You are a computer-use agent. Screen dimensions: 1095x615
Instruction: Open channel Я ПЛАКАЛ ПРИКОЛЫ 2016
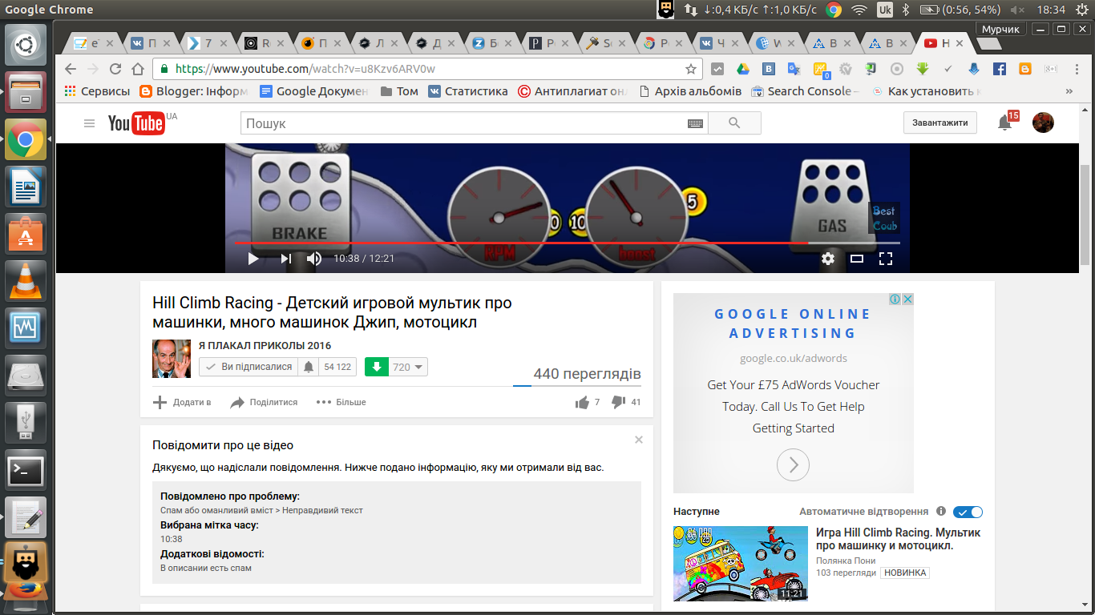[265, 346]
